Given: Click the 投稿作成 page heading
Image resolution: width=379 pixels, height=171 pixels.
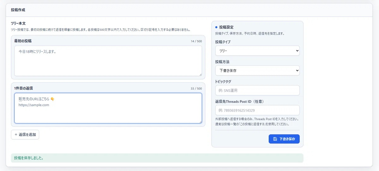Looking at the screenshot, I should [x=18, y=10].
